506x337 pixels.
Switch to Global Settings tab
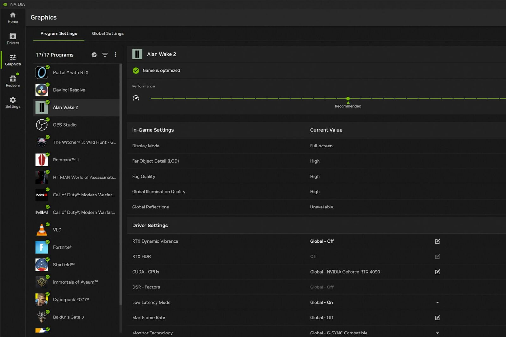108,33
